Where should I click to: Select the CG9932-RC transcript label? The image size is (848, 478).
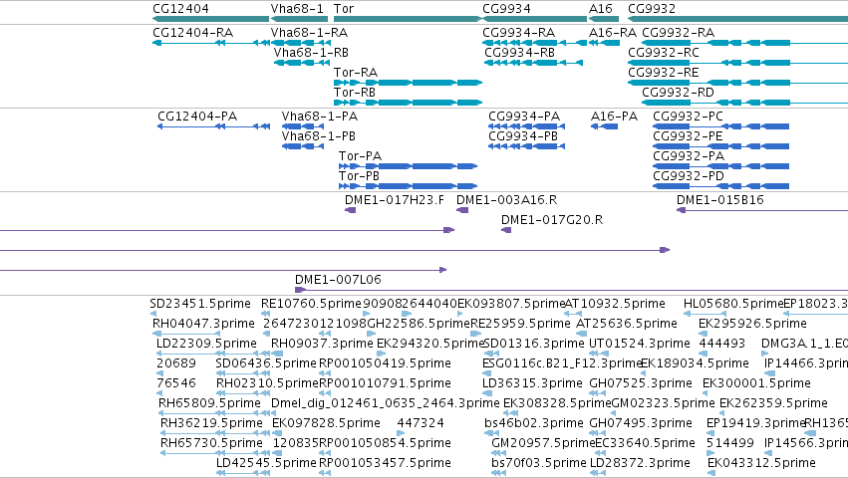[664, 53]
